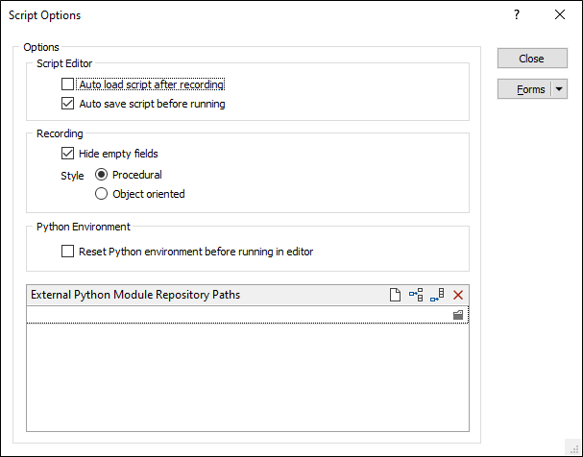Screen dimensions: 583x457
Task: Click the Close button
Action: pos(532,59)
